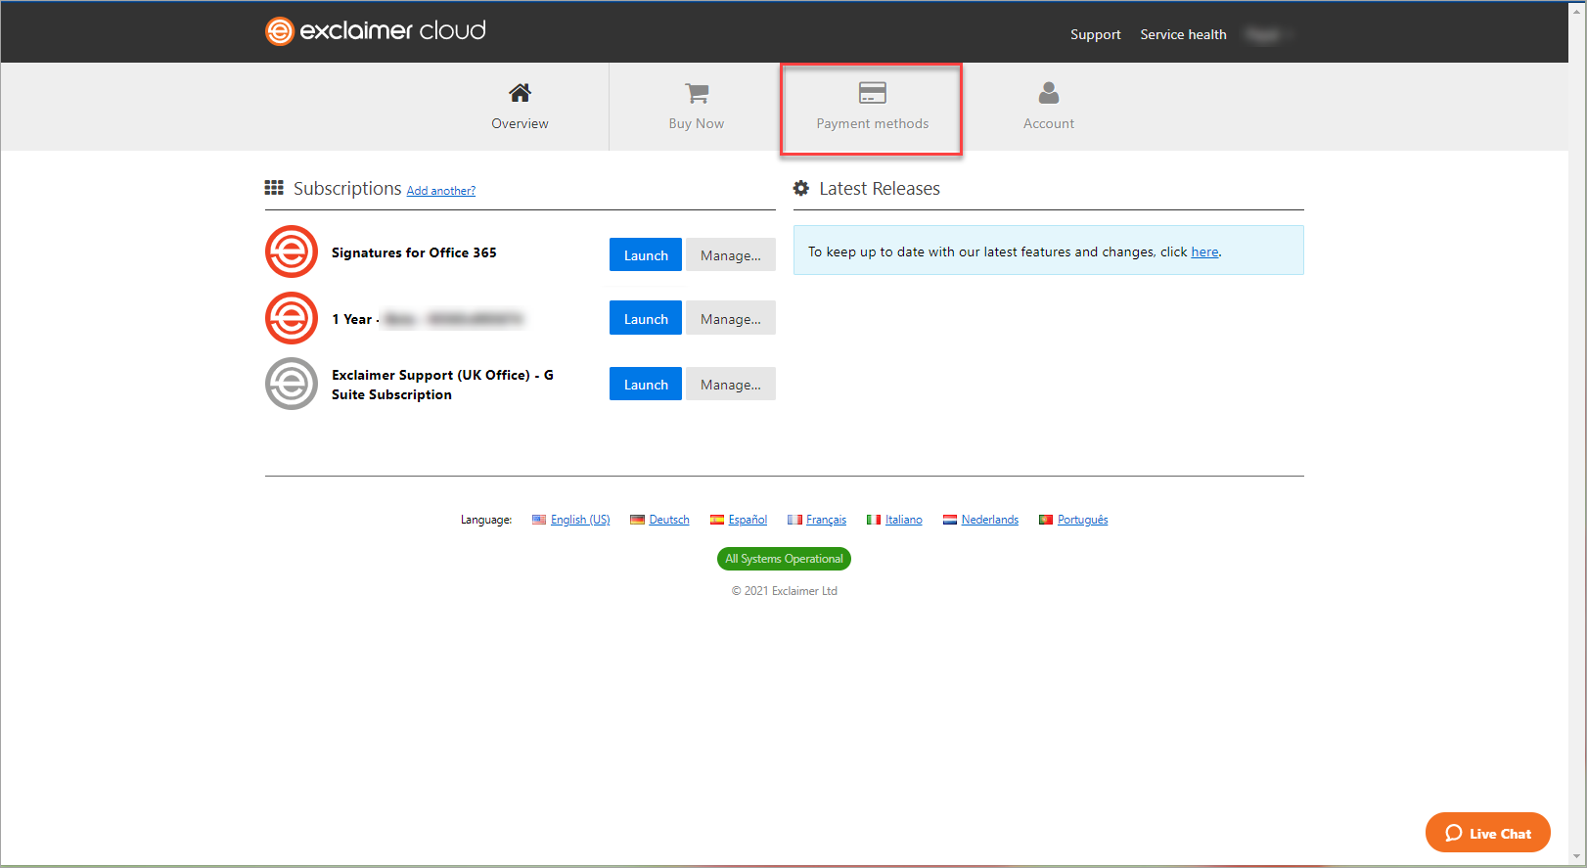Switch language to Deutsch
Image resolution: width=1587 pixels, height=868 pixels.
click(668, 520)
